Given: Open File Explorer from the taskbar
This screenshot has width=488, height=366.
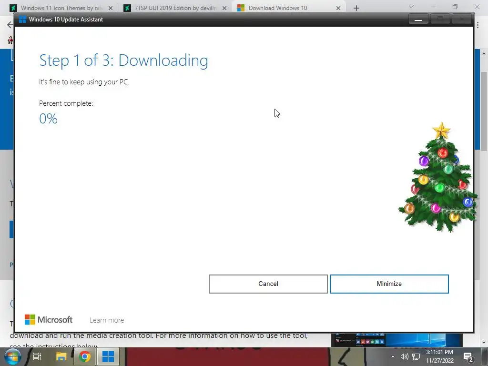Looking at the screenshot, I should [x=61, y=356].
